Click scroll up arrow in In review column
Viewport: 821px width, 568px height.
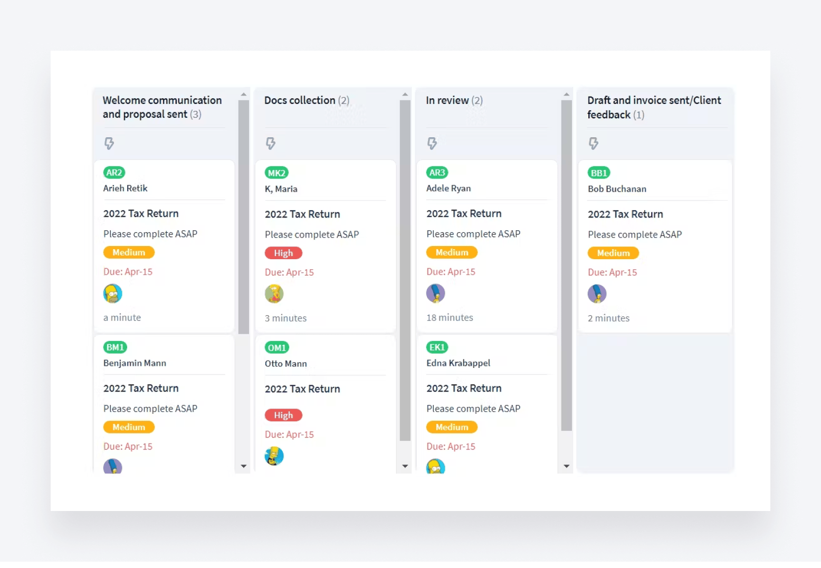(567, 94)
